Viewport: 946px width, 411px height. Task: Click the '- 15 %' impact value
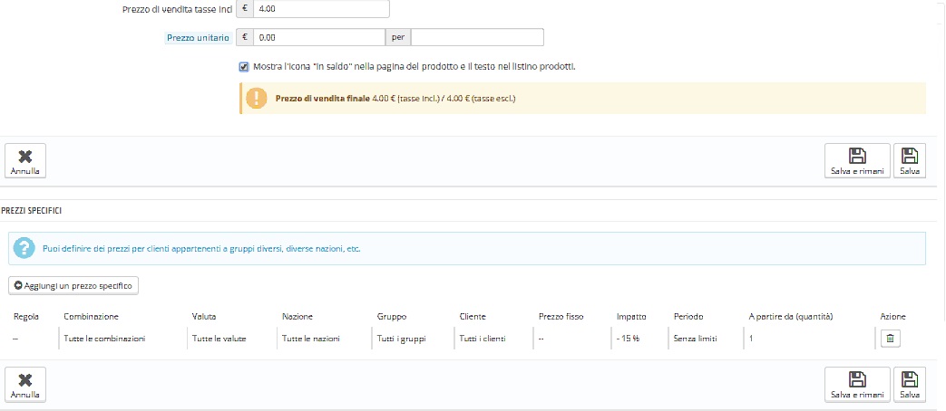coord(628,338)
